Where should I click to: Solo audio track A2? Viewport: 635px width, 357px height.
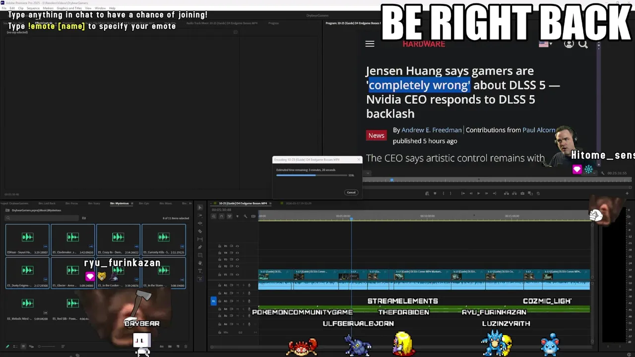pyautogui.click(x=244, y=293)
